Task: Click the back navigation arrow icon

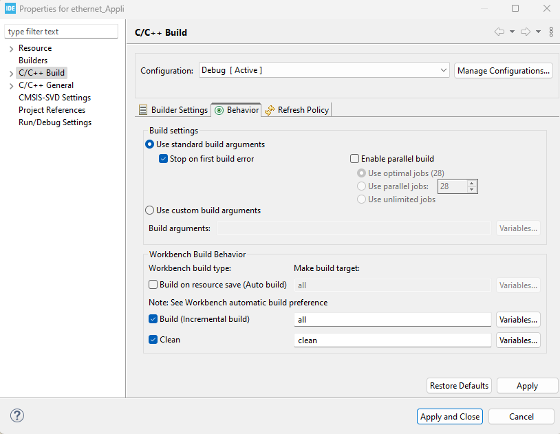Action: point(499,32)
